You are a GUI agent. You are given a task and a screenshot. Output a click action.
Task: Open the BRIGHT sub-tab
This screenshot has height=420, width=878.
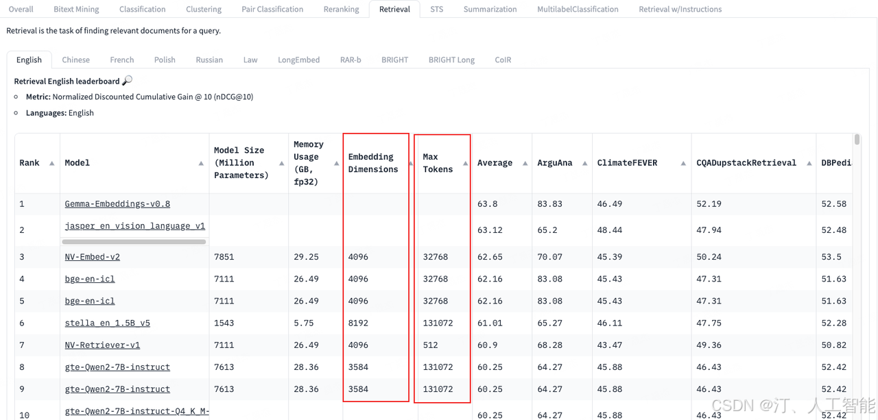[x=394, y=60]
